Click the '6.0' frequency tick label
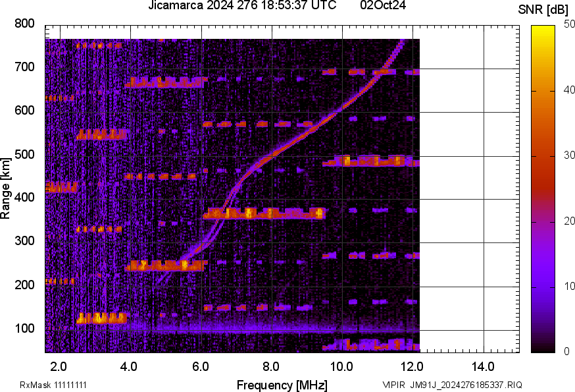 point(200,366)
